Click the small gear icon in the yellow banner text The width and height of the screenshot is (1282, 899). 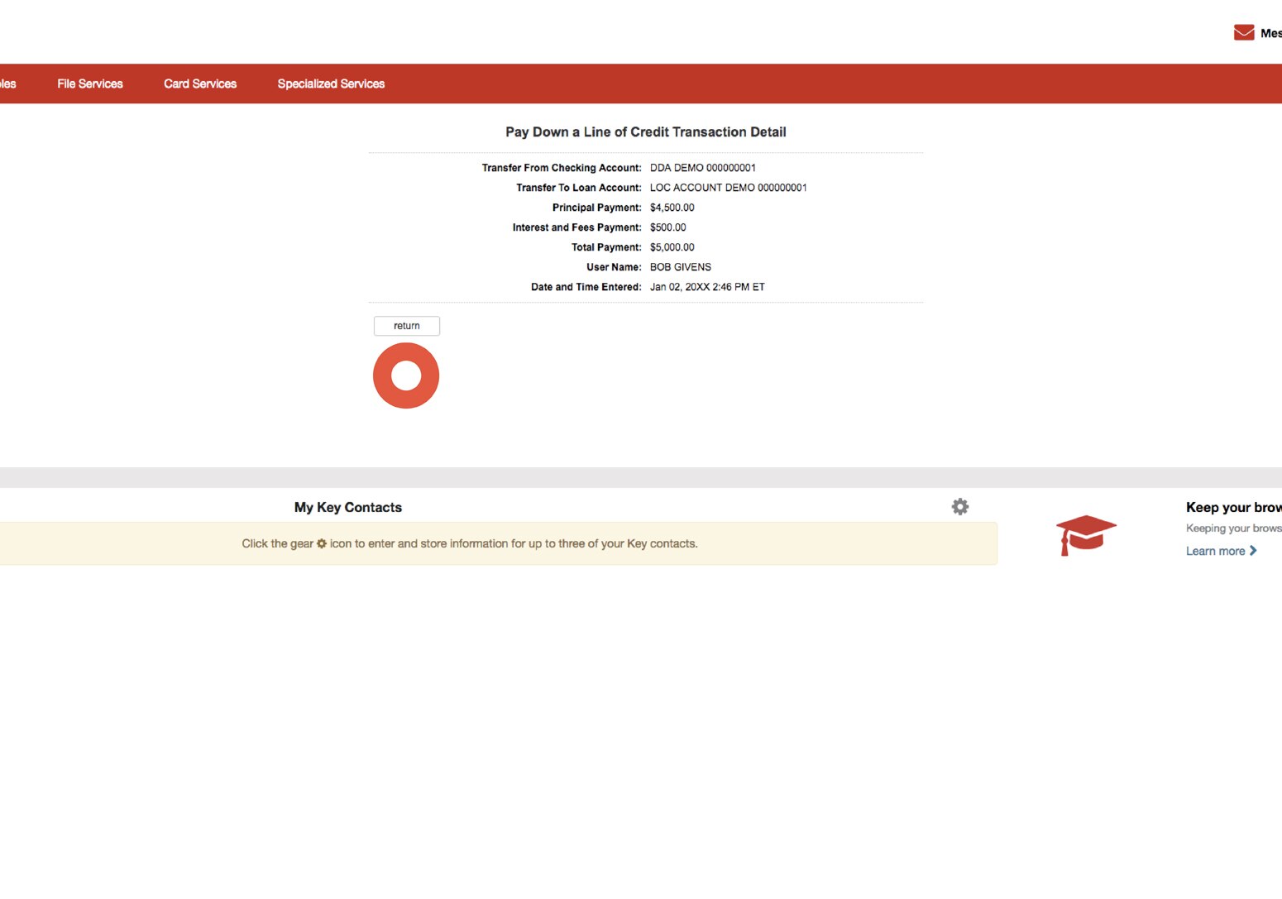click(322, 543)
